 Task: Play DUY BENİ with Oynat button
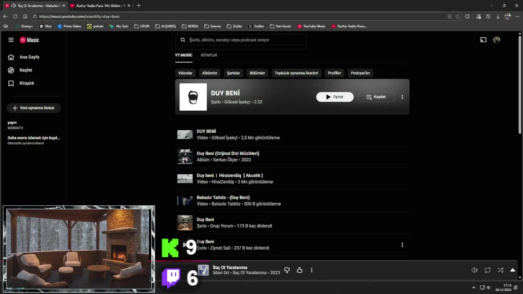(x=335, y=97)
